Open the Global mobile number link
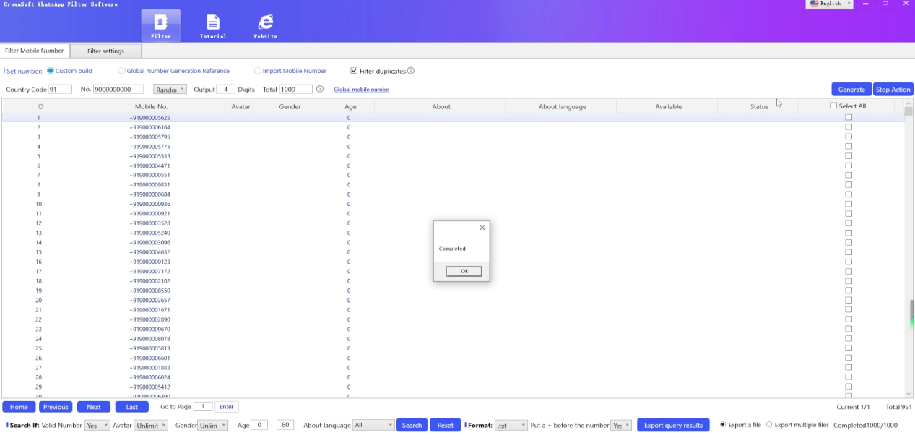 click(361, 89)
